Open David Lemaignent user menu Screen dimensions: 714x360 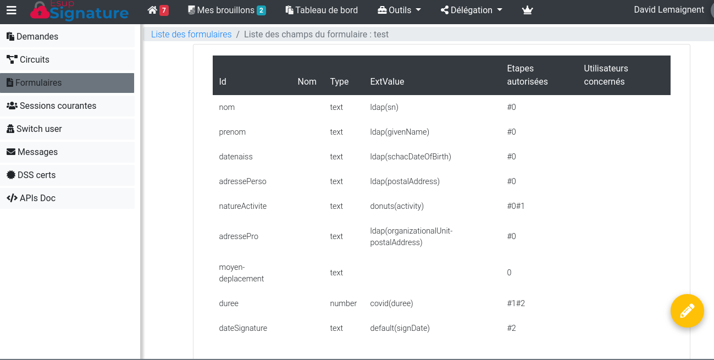[668, 9]
